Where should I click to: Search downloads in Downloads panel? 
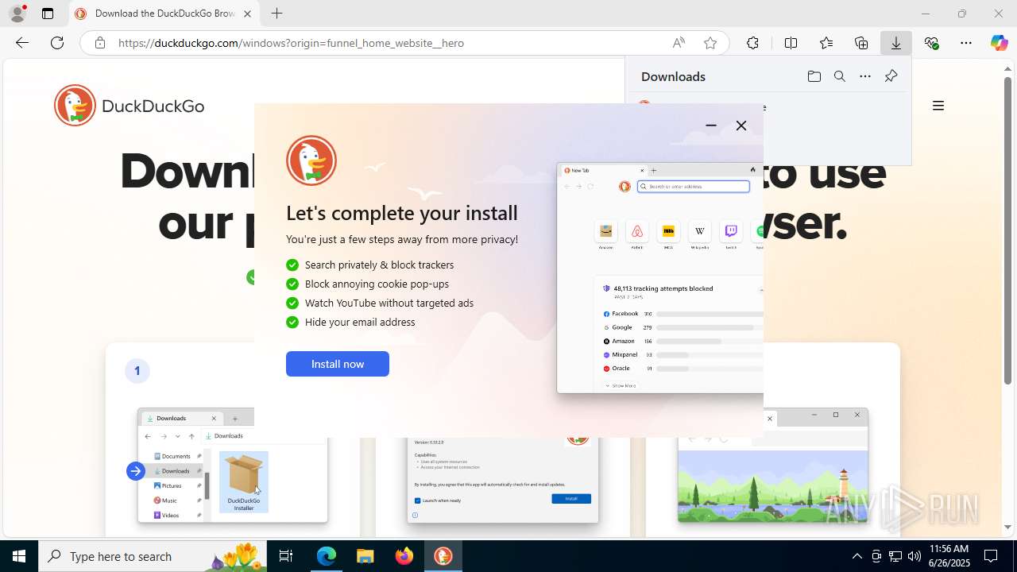click(840, 76)
